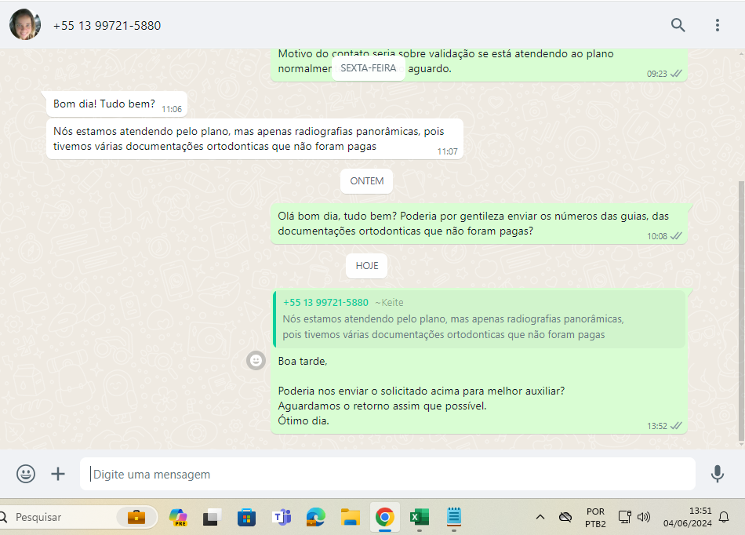745x535 pixels.
Task: Click the double check marks on the 13:52 message
Action: (x=676, y=425)
